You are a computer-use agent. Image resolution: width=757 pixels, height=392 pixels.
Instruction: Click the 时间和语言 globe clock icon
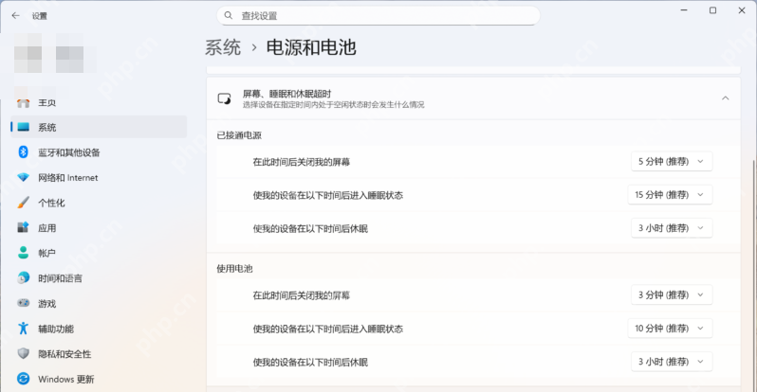23,278
